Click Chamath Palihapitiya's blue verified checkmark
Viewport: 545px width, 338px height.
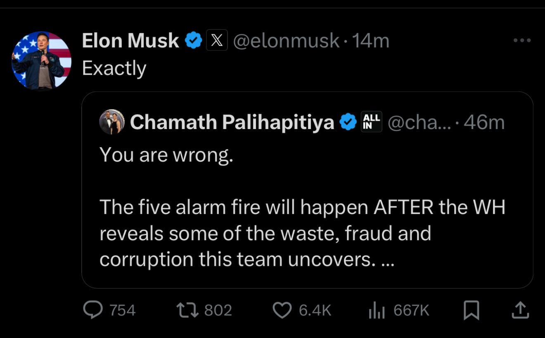point(348,122)
